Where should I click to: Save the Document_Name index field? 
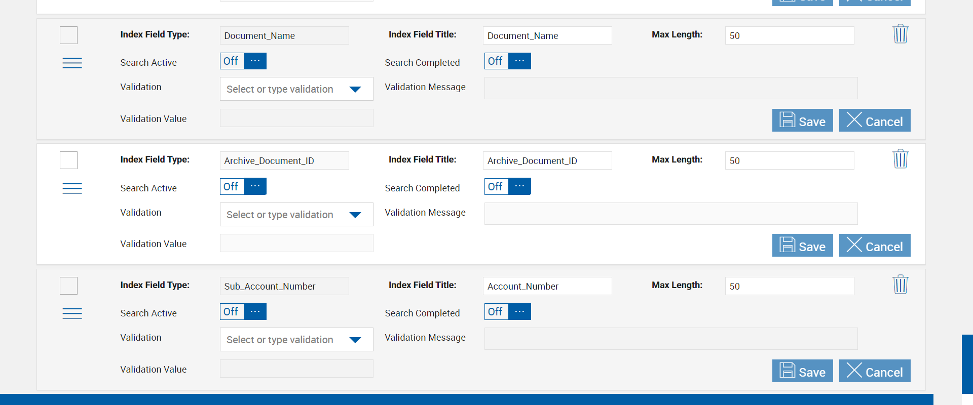click(802, 120)
